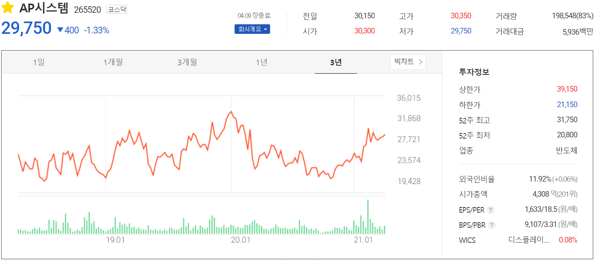Click the yellow star favorite icon
The height and width of the screenshot is (260, 594).
[x=8, y=8]
